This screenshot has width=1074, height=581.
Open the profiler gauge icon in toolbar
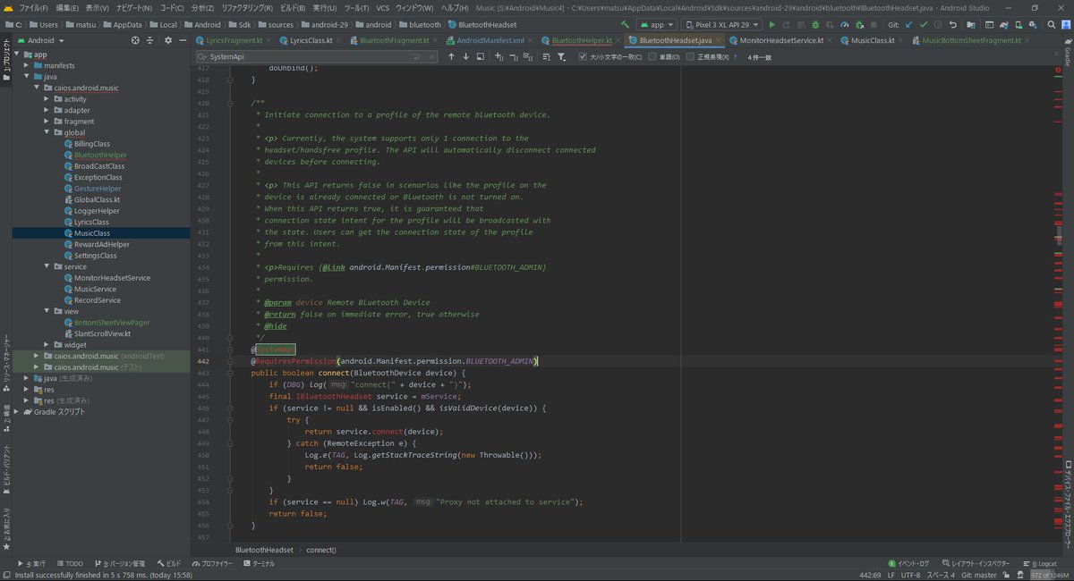coord(845,25)
